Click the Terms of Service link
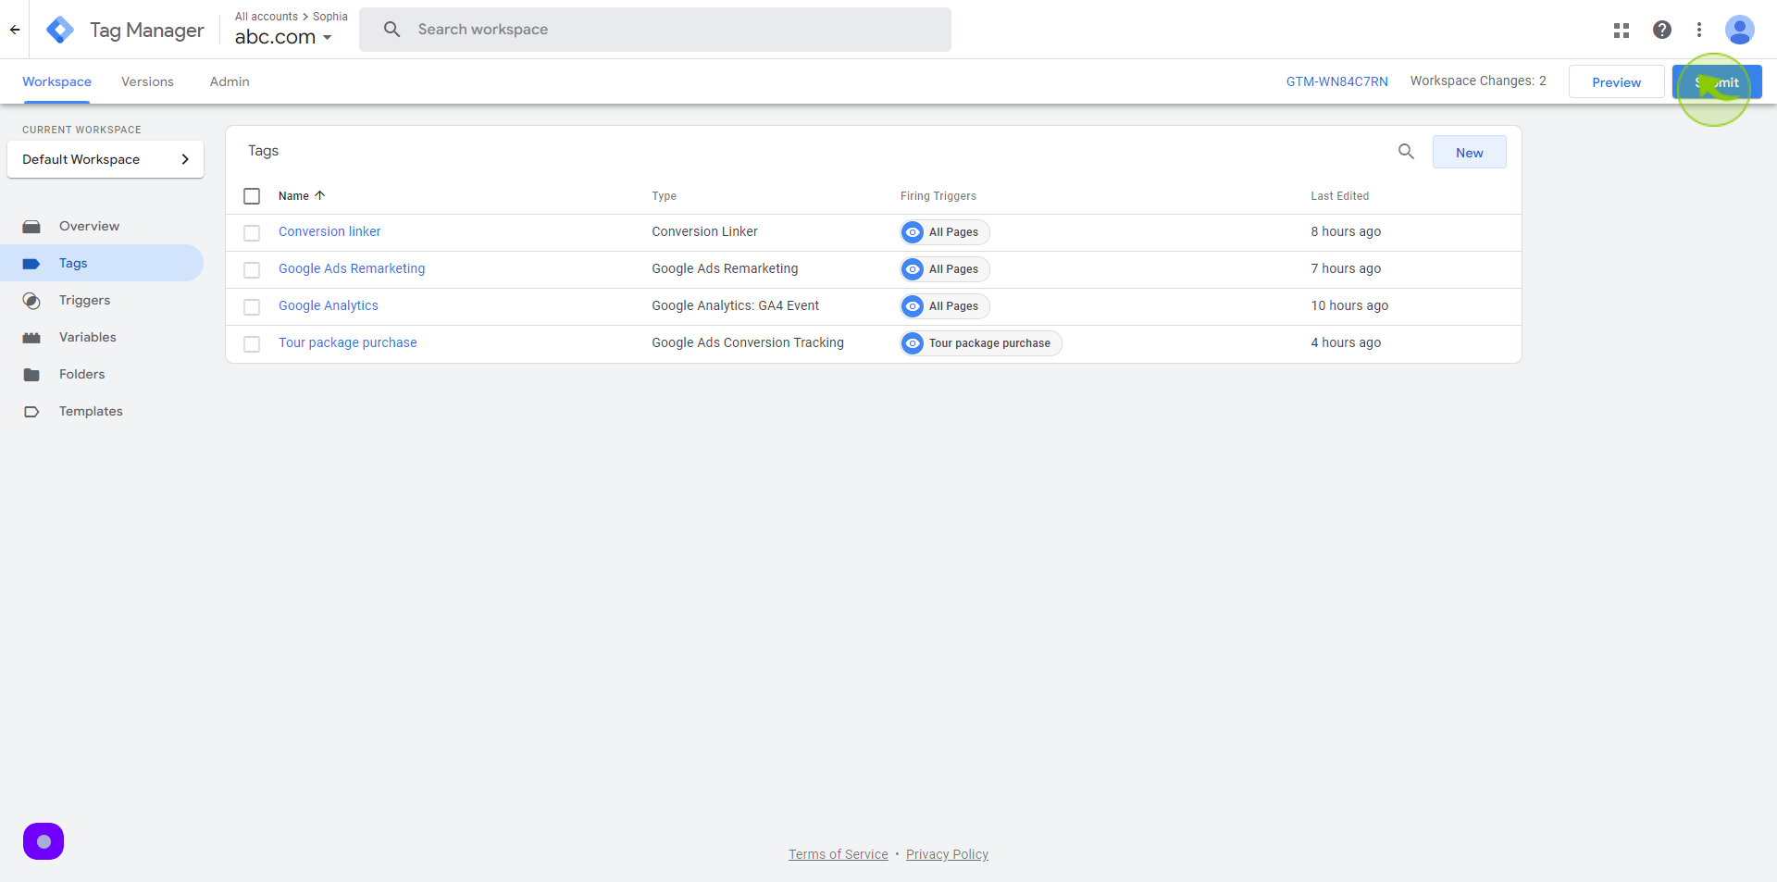Image resolution: width=1777 pixels, height=882 pixels. point(838,854)
